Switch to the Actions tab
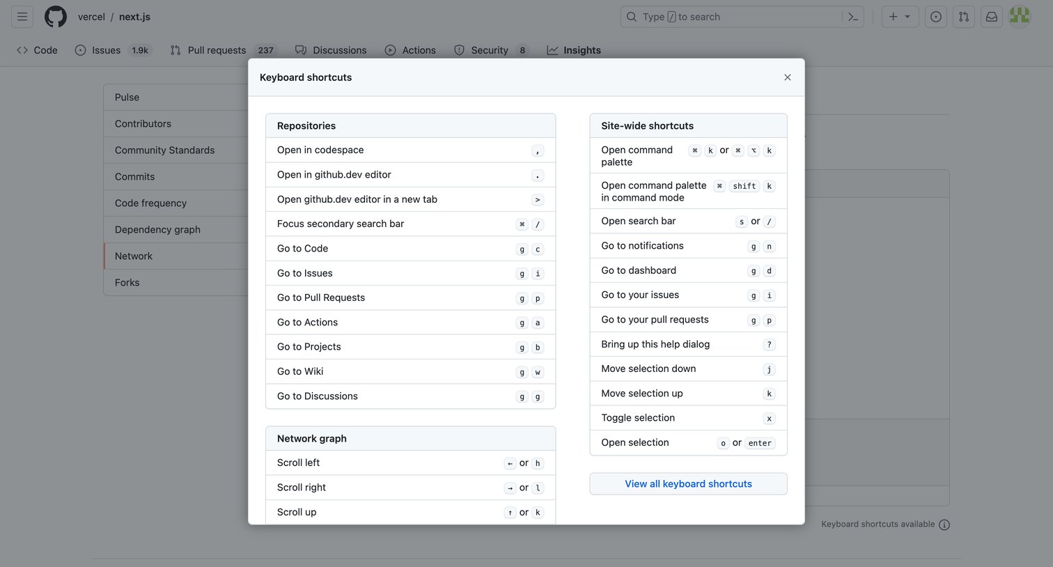Screen dimensions: 1053x567 tap(410, 50)
